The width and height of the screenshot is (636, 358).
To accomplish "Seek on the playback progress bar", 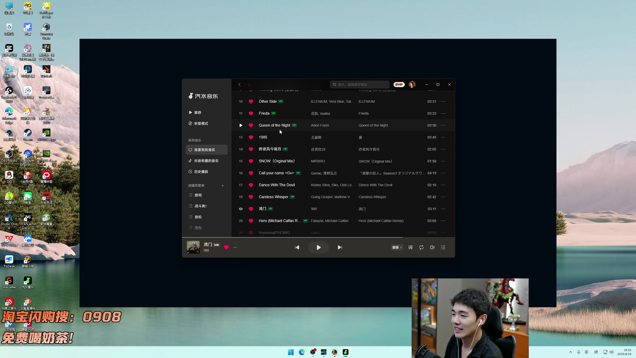I will tap(318, 237).
